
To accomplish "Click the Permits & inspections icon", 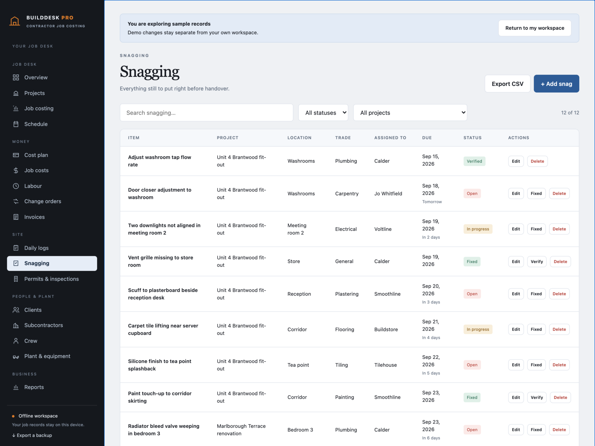I will 16,279.
